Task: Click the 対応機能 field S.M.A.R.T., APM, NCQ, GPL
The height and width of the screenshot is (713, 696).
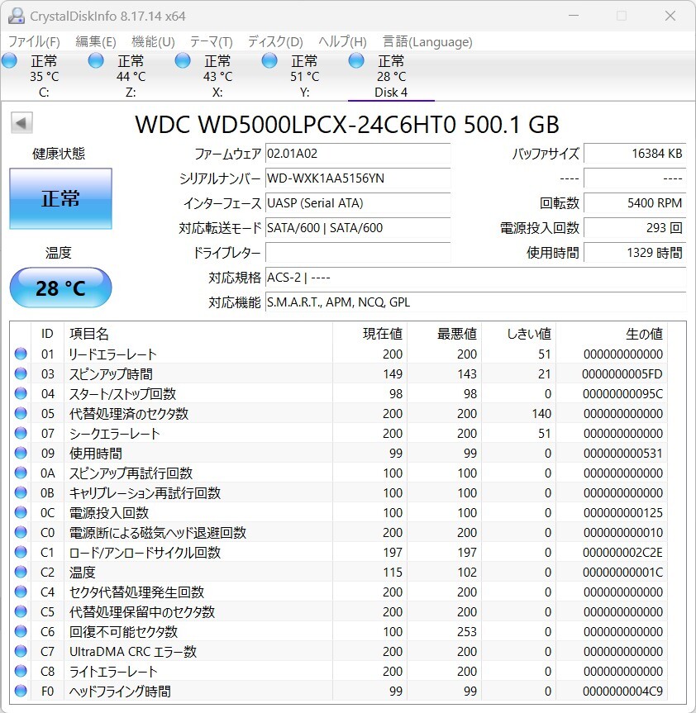Action: point(476,302)
